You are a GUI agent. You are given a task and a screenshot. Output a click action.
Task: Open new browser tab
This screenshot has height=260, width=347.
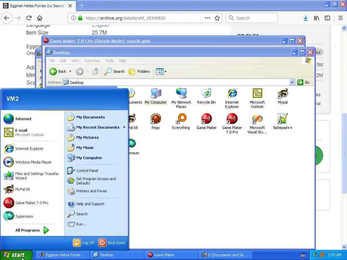[82, 5]
